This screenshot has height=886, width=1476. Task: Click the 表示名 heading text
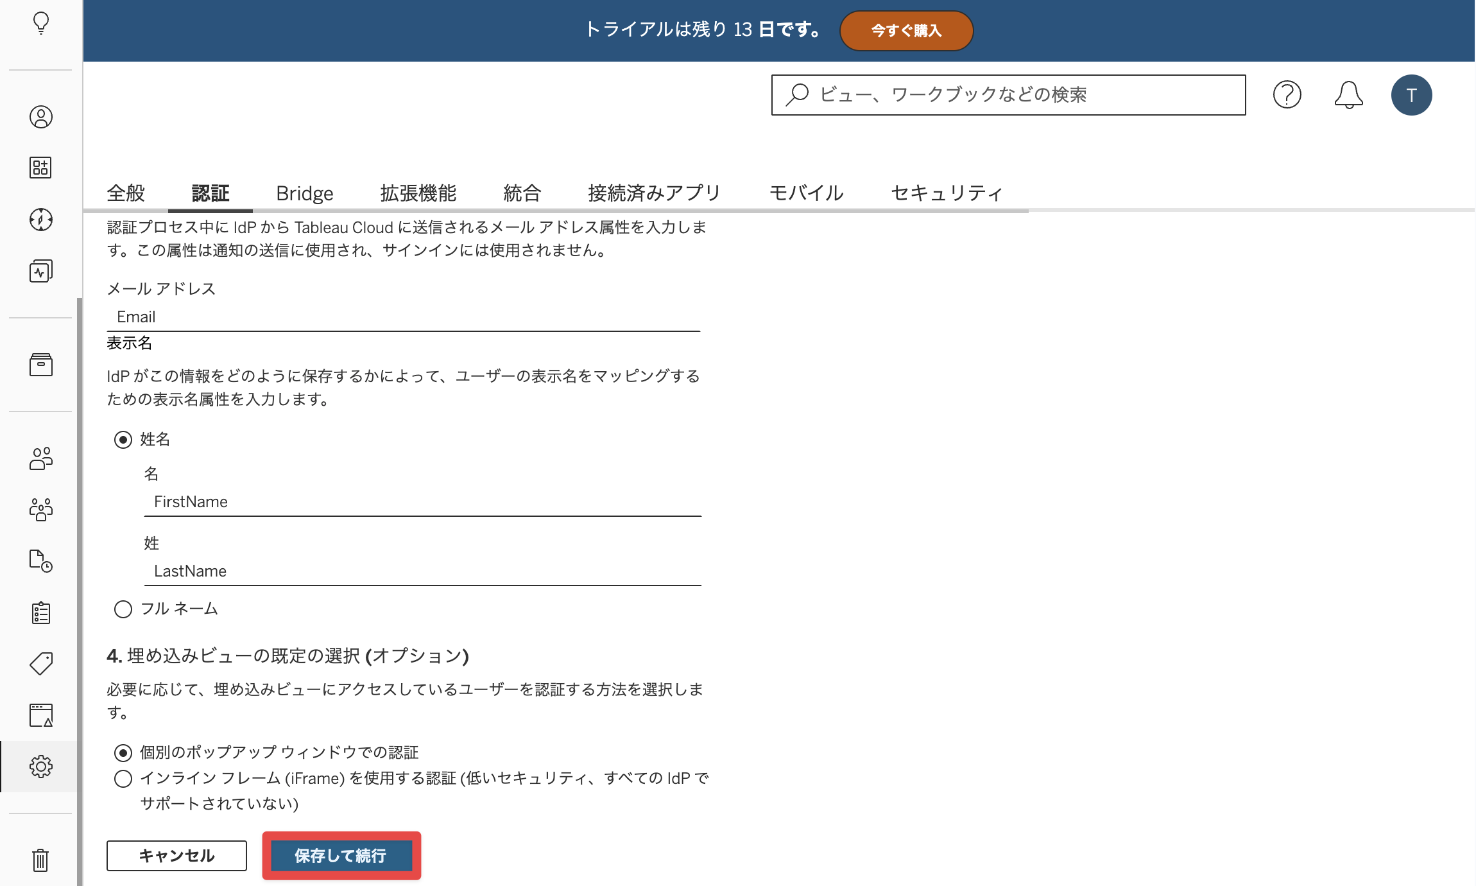(x=130, y=343)
